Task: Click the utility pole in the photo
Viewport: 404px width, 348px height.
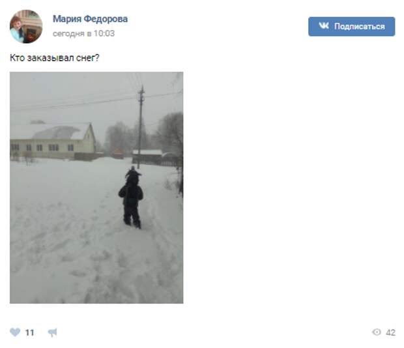Action: point(140,126)
